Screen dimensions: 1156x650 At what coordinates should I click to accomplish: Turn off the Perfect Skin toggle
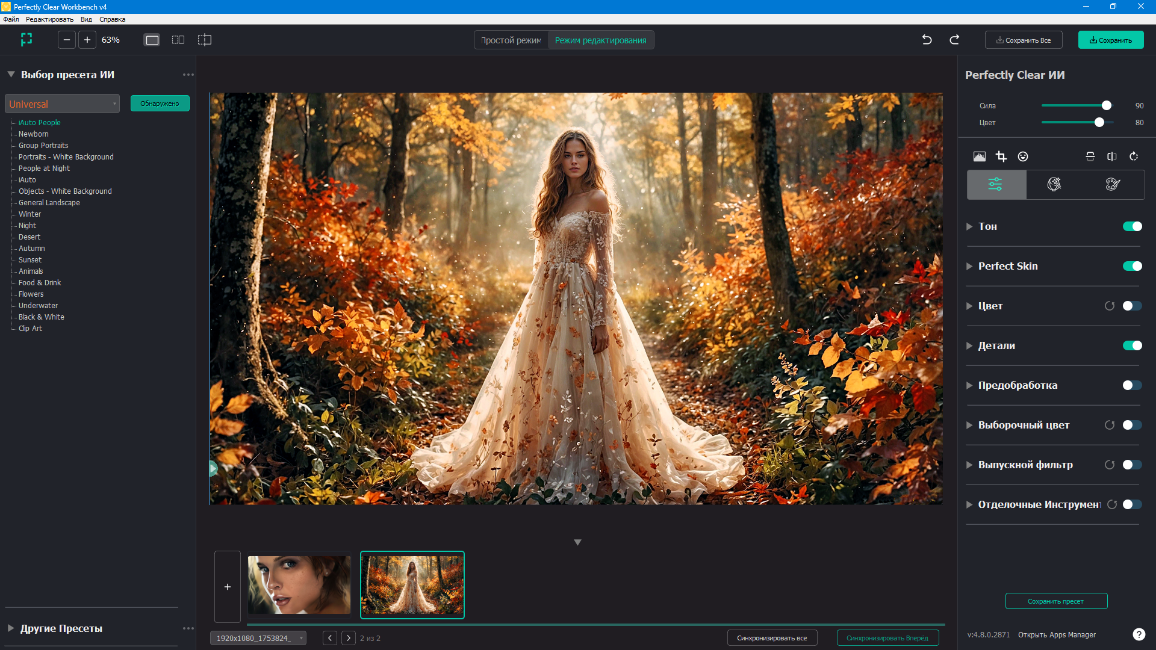(x=1132, y=266)
